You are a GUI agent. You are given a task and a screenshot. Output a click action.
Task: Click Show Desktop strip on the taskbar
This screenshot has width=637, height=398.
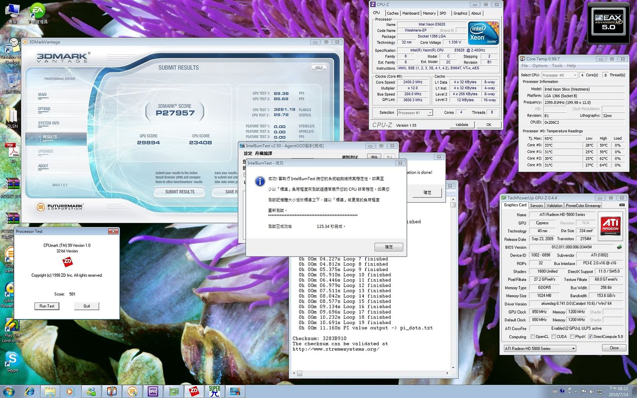click(x=634, y=391)
